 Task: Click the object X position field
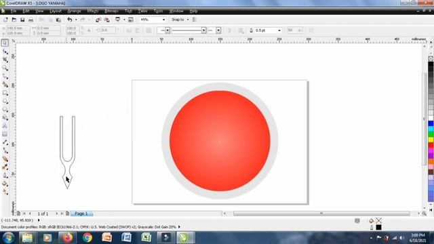(x=18, y=28)
